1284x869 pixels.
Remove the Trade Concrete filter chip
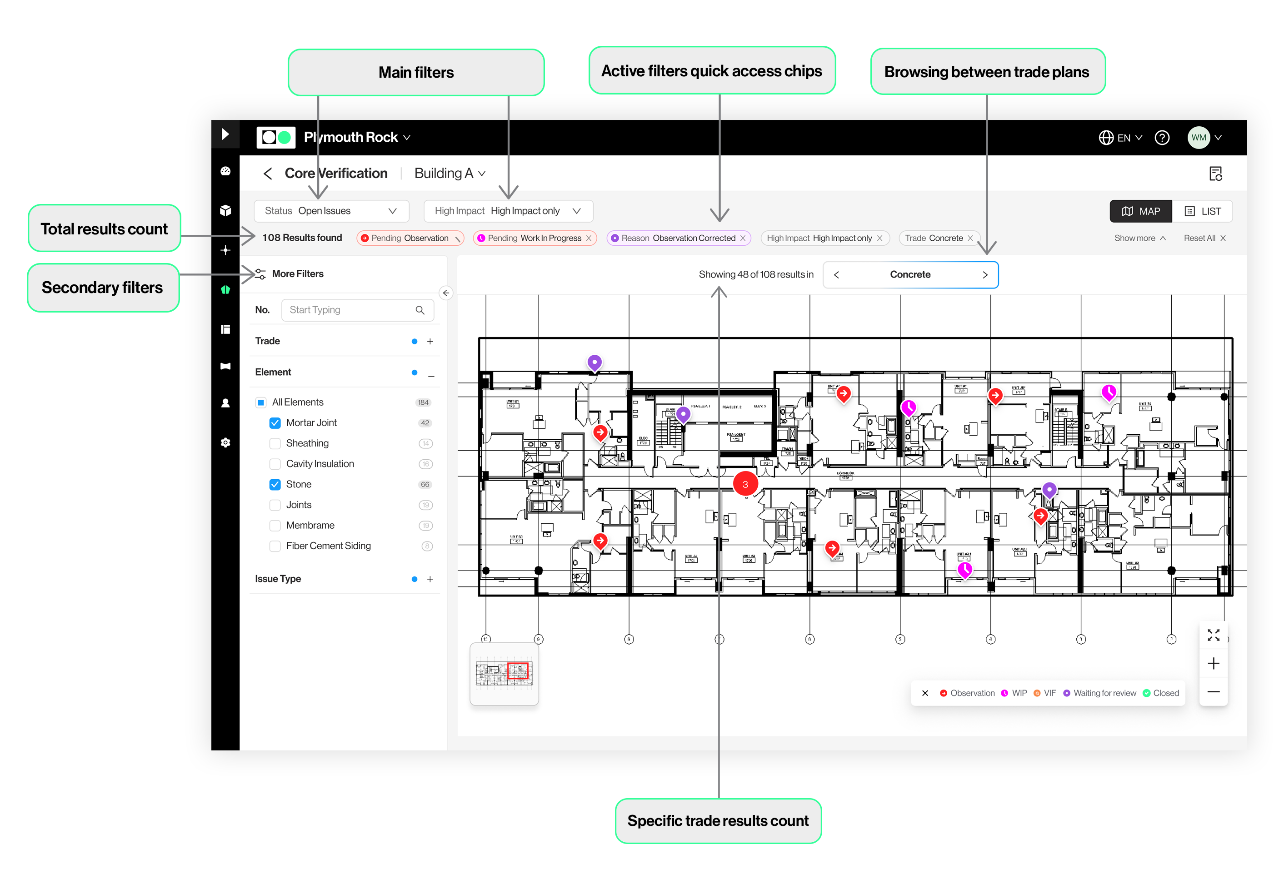pyautogui.click(x=969, y=238)
